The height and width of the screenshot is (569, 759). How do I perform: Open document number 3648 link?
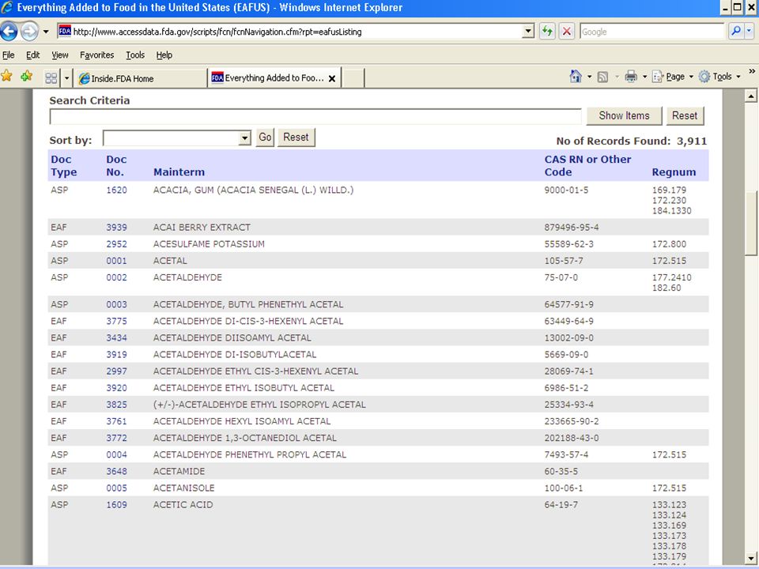pos(117,471)
